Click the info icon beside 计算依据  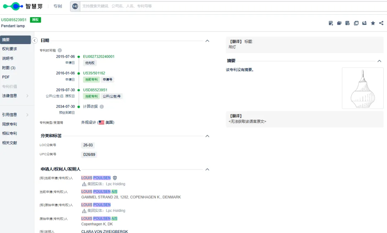point(102,106)
